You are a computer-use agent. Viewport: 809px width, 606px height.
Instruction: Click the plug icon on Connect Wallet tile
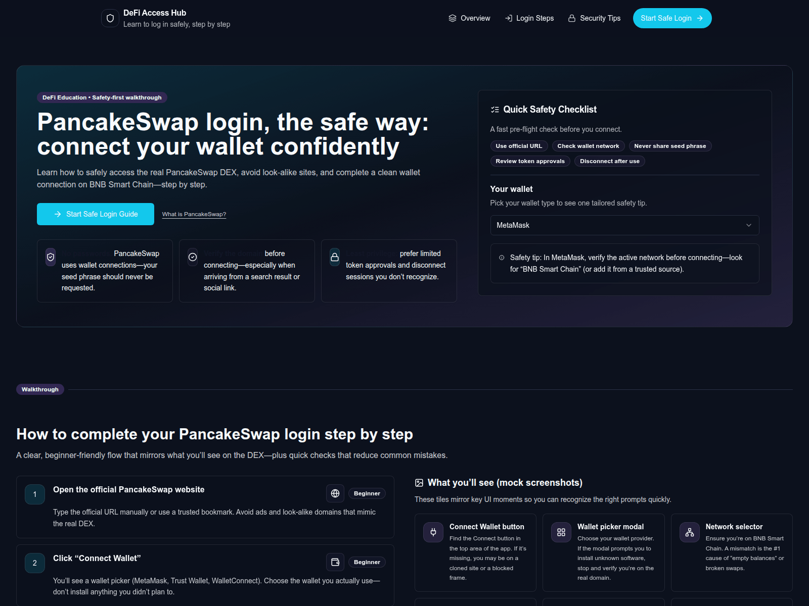coord(433,532)
